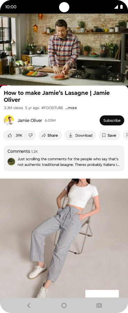Open the Jamie Oliver channel name
This screenshot has height=313, width=128.
coord(30,120)
